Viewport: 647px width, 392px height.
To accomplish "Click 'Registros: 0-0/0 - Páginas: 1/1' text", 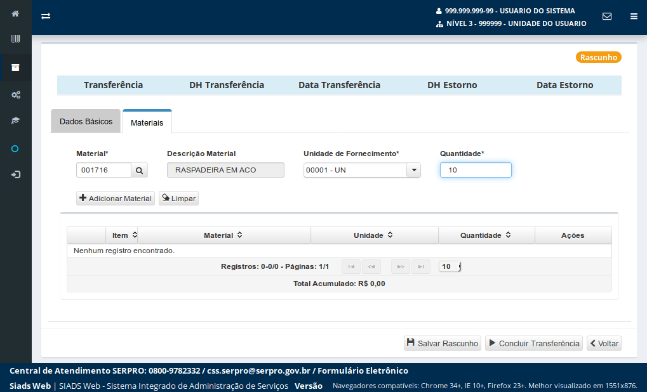I will click(x=275, y=266).
